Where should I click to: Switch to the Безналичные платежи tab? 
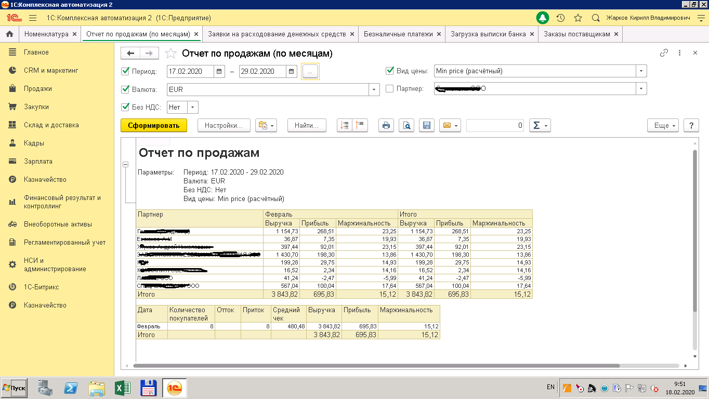pos(398,34)
